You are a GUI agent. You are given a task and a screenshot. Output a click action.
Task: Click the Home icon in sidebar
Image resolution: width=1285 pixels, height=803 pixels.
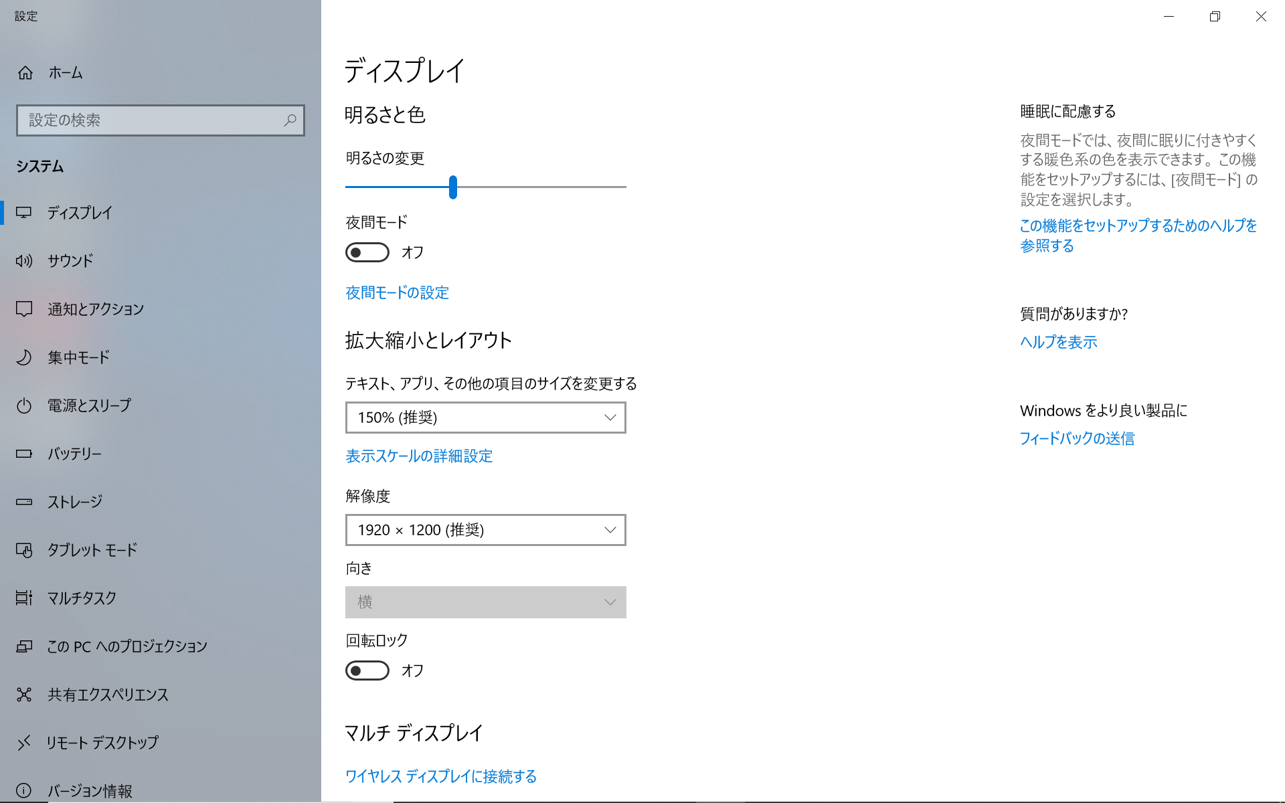point(25,73)
